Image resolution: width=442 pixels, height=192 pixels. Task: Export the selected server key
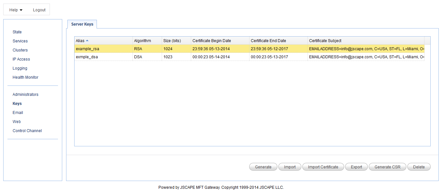point(356,167)
